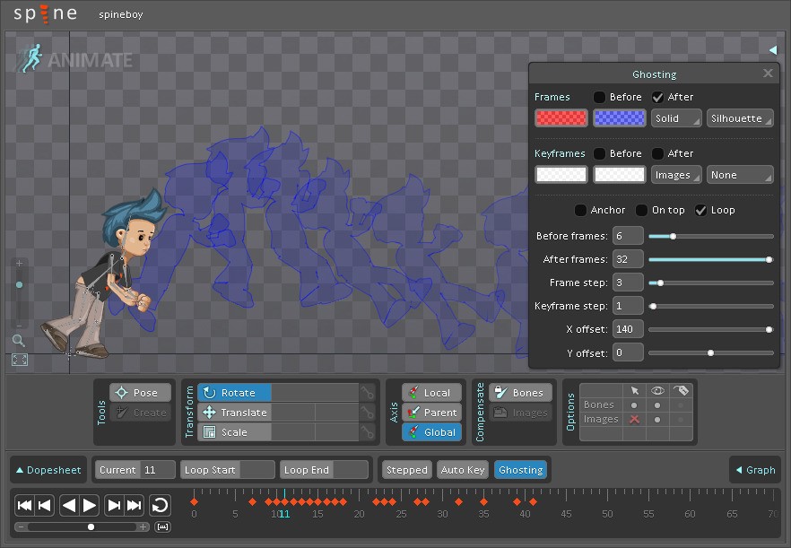This screenshot has width=791, height=548.
Task: Click the fit-to-screen icon below zoom
Action: point(20,360)
